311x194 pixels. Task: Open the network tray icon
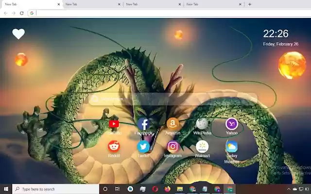click(301, 189)
